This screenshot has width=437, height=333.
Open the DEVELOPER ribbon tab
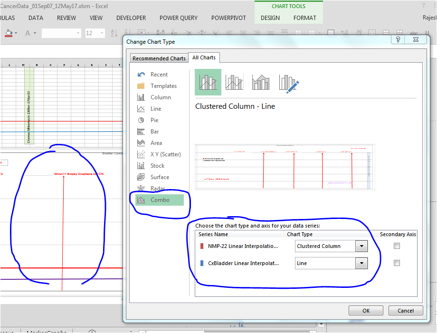pyautogui.click(x=131, y=18)
